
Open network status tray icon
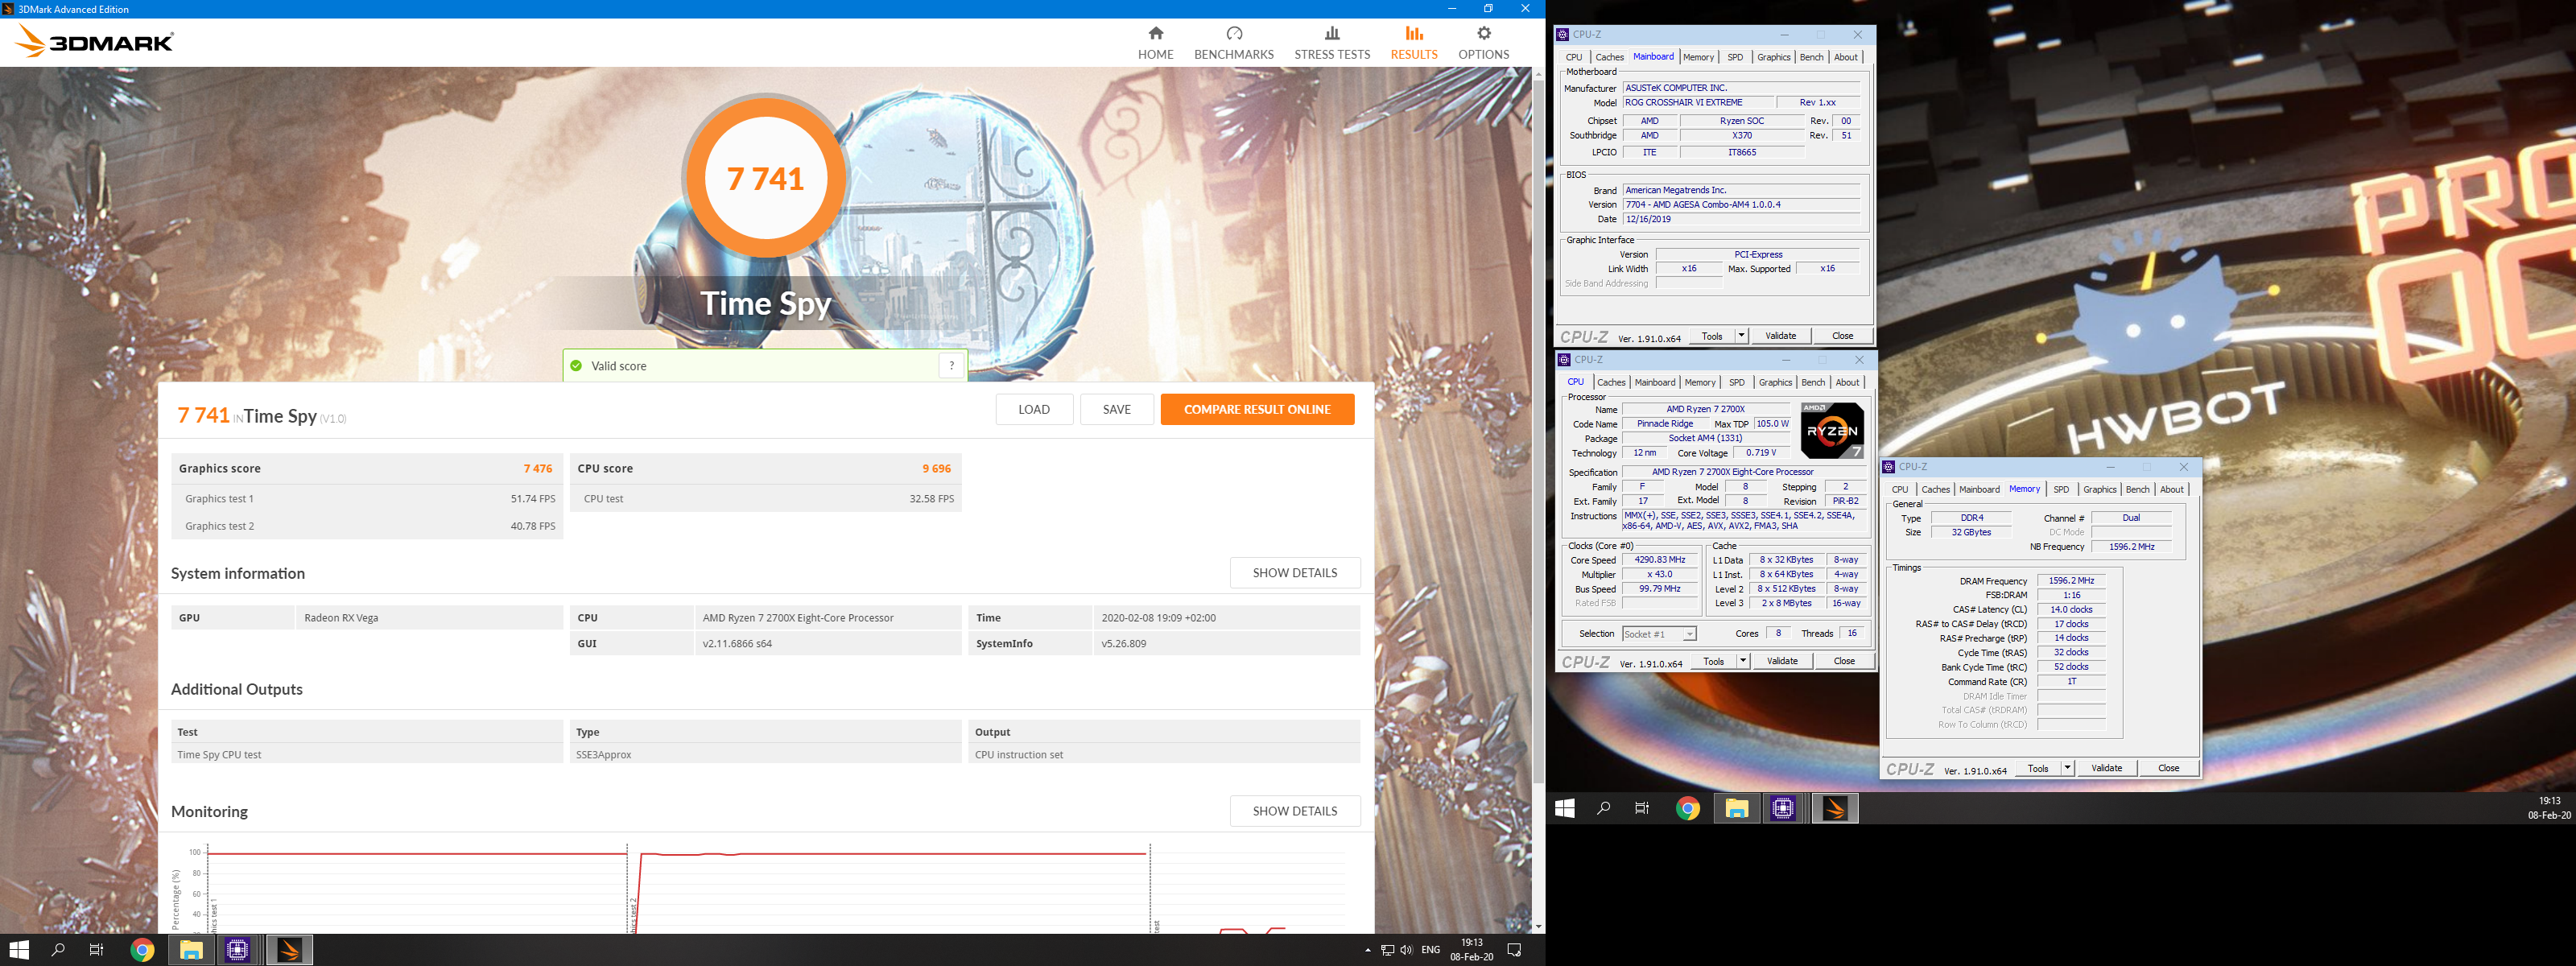[x=1387, y=950]
